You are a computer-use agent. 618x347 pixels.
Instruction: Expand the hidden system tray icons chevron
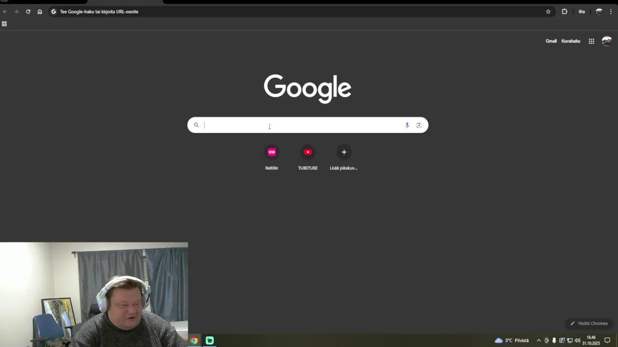(539, 340)
